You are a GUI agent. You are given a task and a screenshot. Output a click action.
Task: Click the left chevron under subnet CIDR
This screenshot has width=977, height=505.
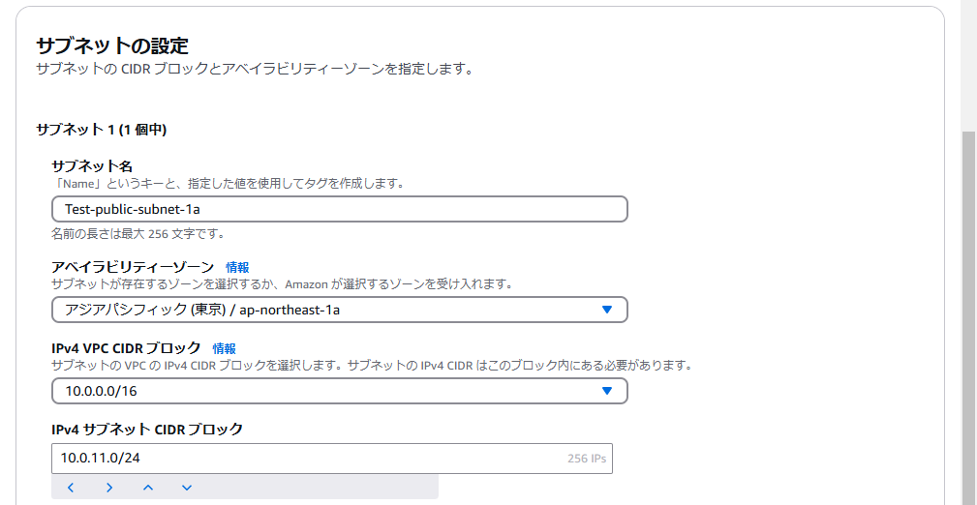coord(71,488)
